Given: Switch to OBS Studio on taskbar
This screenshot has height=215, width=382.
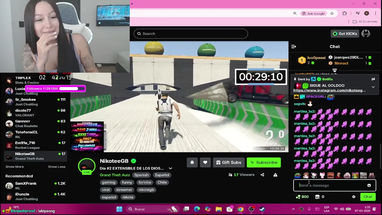Looking at the screenshot, I should 251,209.
